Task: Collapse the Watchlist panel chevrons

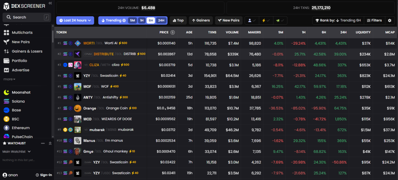Action: point(50,143)
